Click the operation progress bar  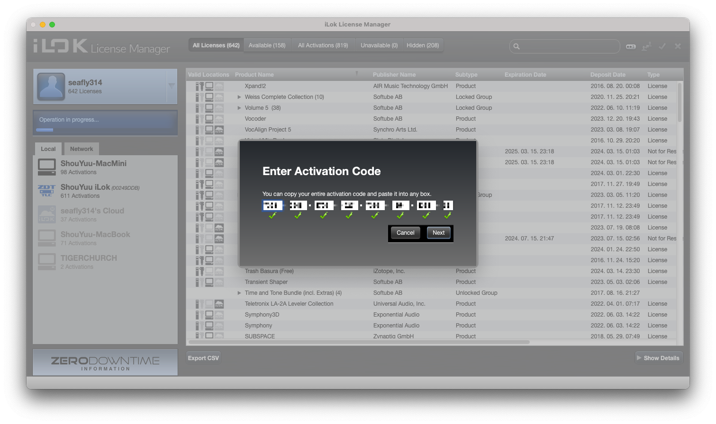[x=105, y=130]
